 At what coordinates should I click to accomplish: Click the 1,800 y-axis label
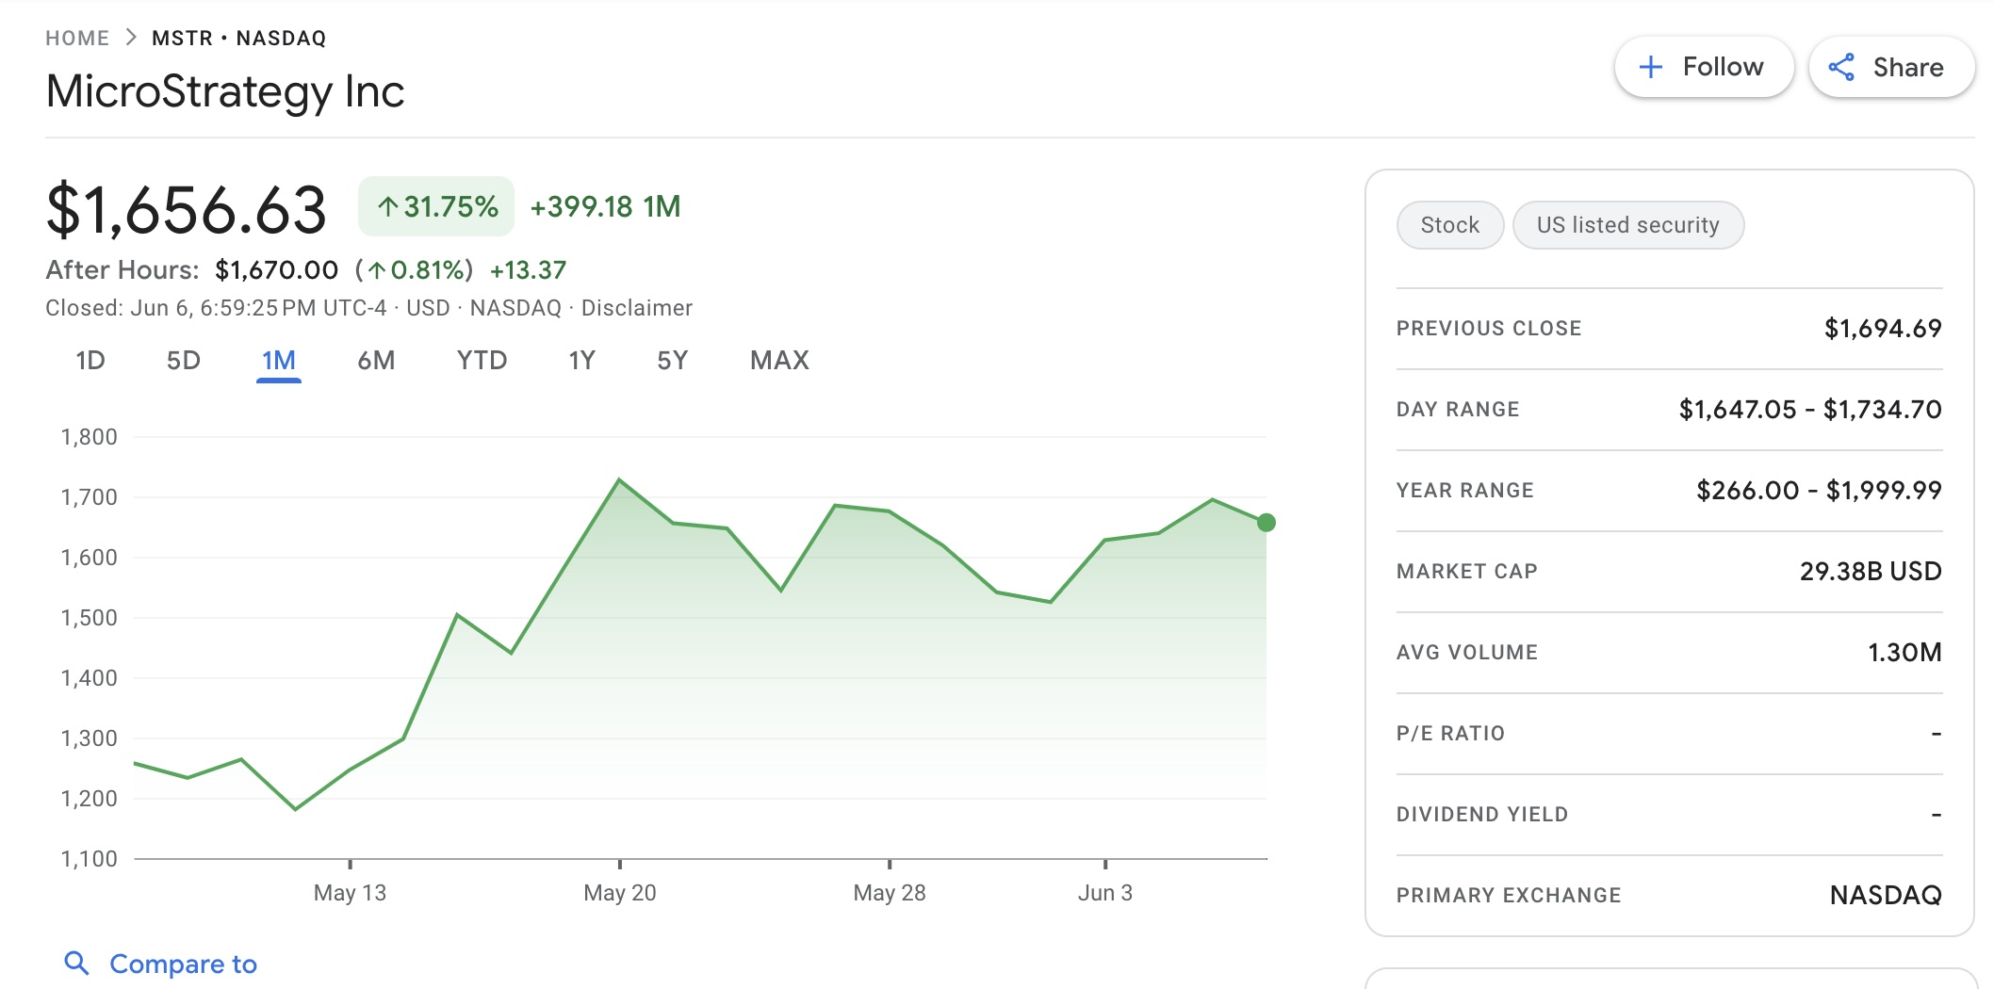90,437
